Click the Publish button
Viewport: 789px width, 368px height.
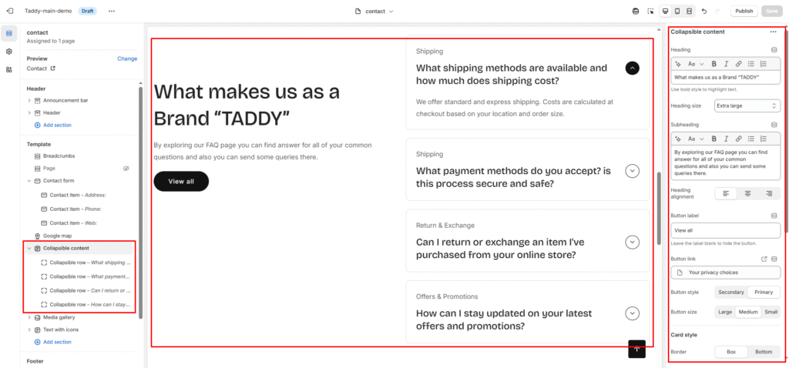pyautogui.click(x=744, y=12)
